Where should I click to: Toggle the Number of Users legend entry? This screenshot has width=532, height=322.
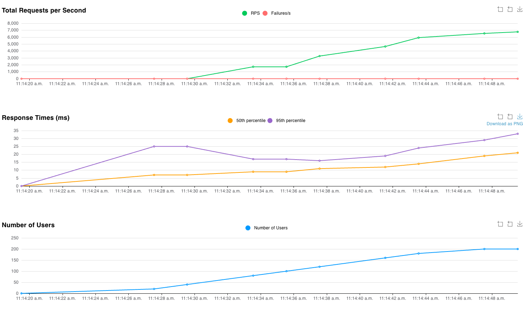pos(266,228)
